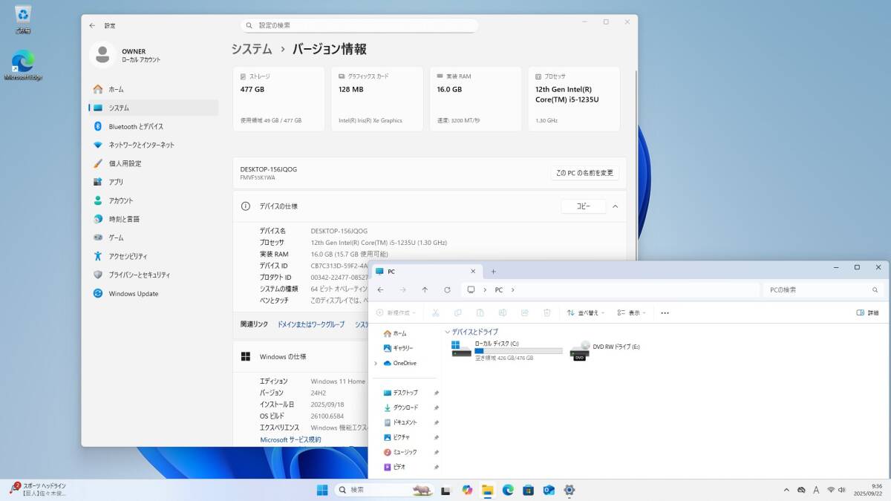Select the cut icon in File Explorer toolbar
Viewport: 891px width, 501px height.
point(437,312)
